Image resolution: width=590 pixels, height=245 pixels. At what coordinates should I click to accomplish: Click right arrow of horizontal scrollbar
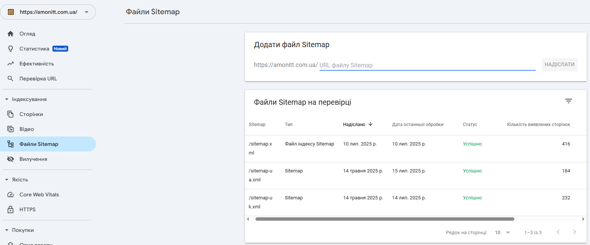pos(583,219)
